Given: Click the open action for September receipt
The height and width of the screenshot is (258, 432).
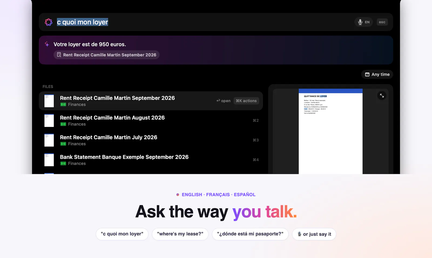Looking at the screenshot, I should pyautogui.click(x=223, y=101).
